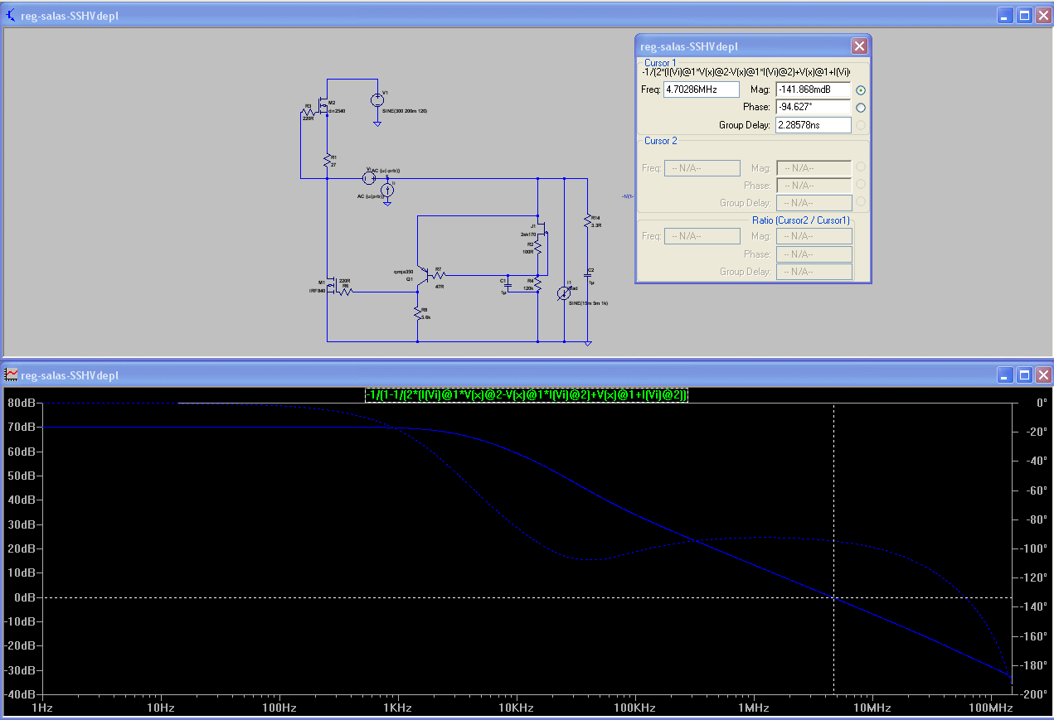Image resolution: width=1054 pixels, height=720 pixels.
Task: Select the ground symbol under V1
Action: [377, 124]
